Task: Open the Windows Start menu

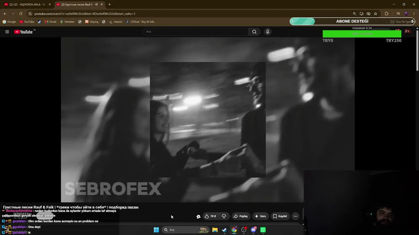Action: coord(156,230)
